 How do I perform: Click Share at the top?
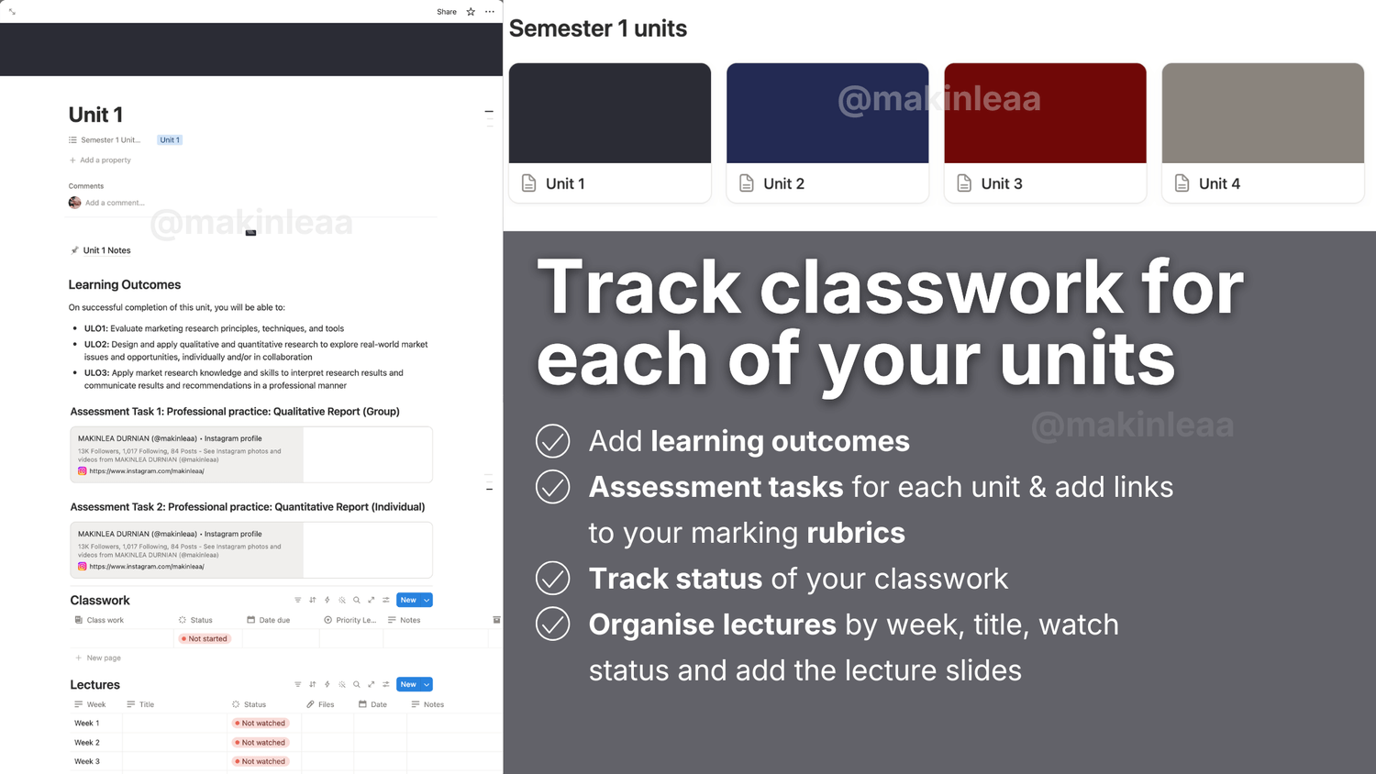pyautogui.click(x=447, y=12)
